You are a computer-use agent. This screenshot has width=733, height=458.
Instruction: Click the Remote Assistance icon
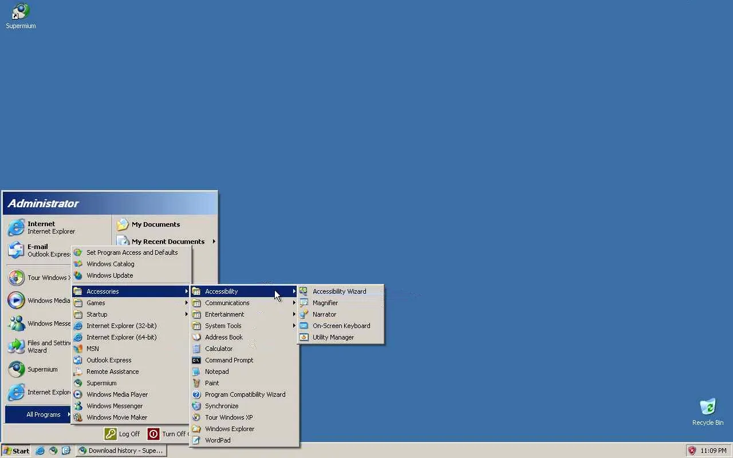[78, 372]
